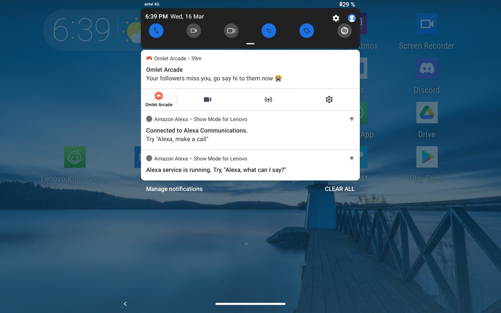Tap the 'airtel 4G' carrier label
Screen dimensions: 501x313
[151, 4]
